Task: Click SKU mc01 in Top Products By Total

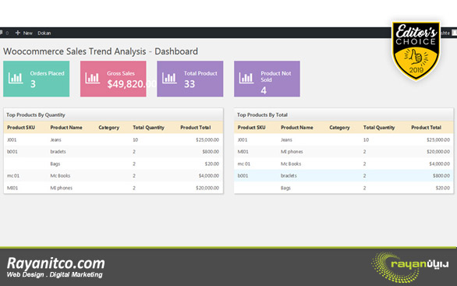Action: click(x=243, y=164)
